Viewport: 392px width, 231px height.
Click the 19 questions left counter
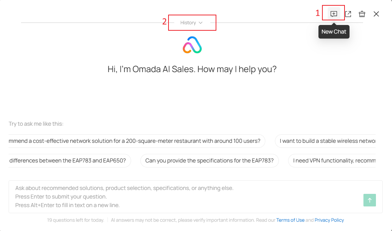(76, 220)
